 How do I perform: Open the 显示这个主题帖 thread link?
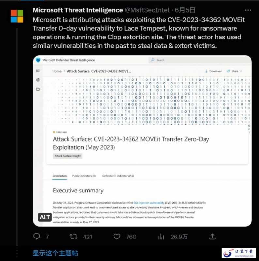click(55, 253)
